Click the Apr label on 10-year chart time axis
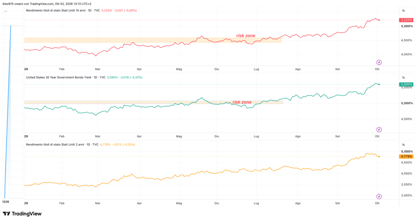Image resolution: width=417 pixels, height=221 pixels. point(139,69)
